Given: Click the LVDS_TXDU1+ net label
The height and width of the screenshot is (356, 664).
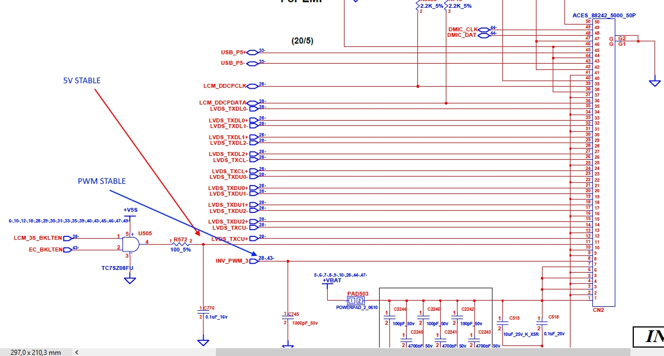Looking at the screenshot, I should [x=228, y=205].
